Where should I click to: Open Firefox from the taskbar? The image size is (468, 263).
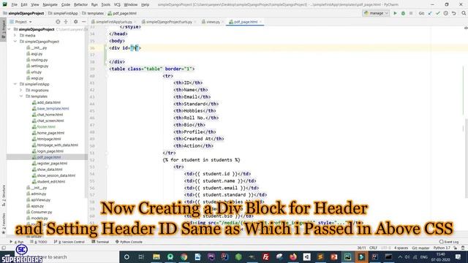[293, 256]
